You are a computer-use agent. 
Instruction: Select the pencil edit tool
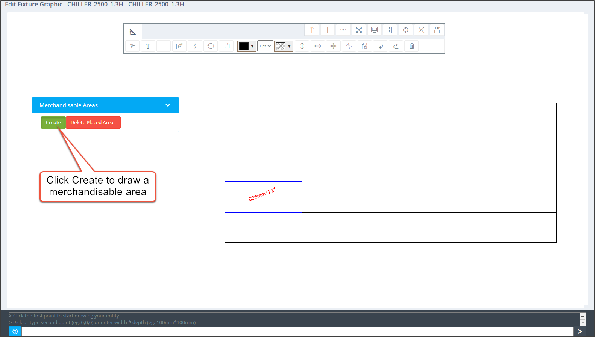[179, 46]
